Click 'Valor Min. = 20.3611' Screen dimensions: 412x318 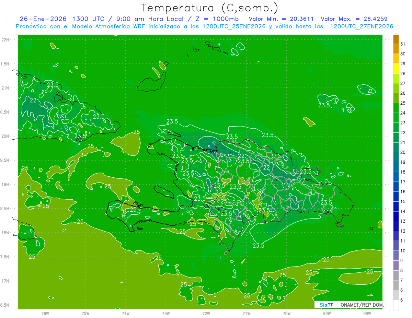click(281, 19)
